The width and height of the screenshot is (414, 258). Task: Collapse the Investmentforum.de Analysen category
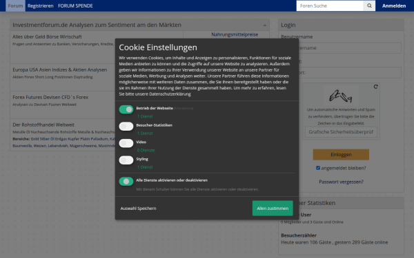point(264,25)
